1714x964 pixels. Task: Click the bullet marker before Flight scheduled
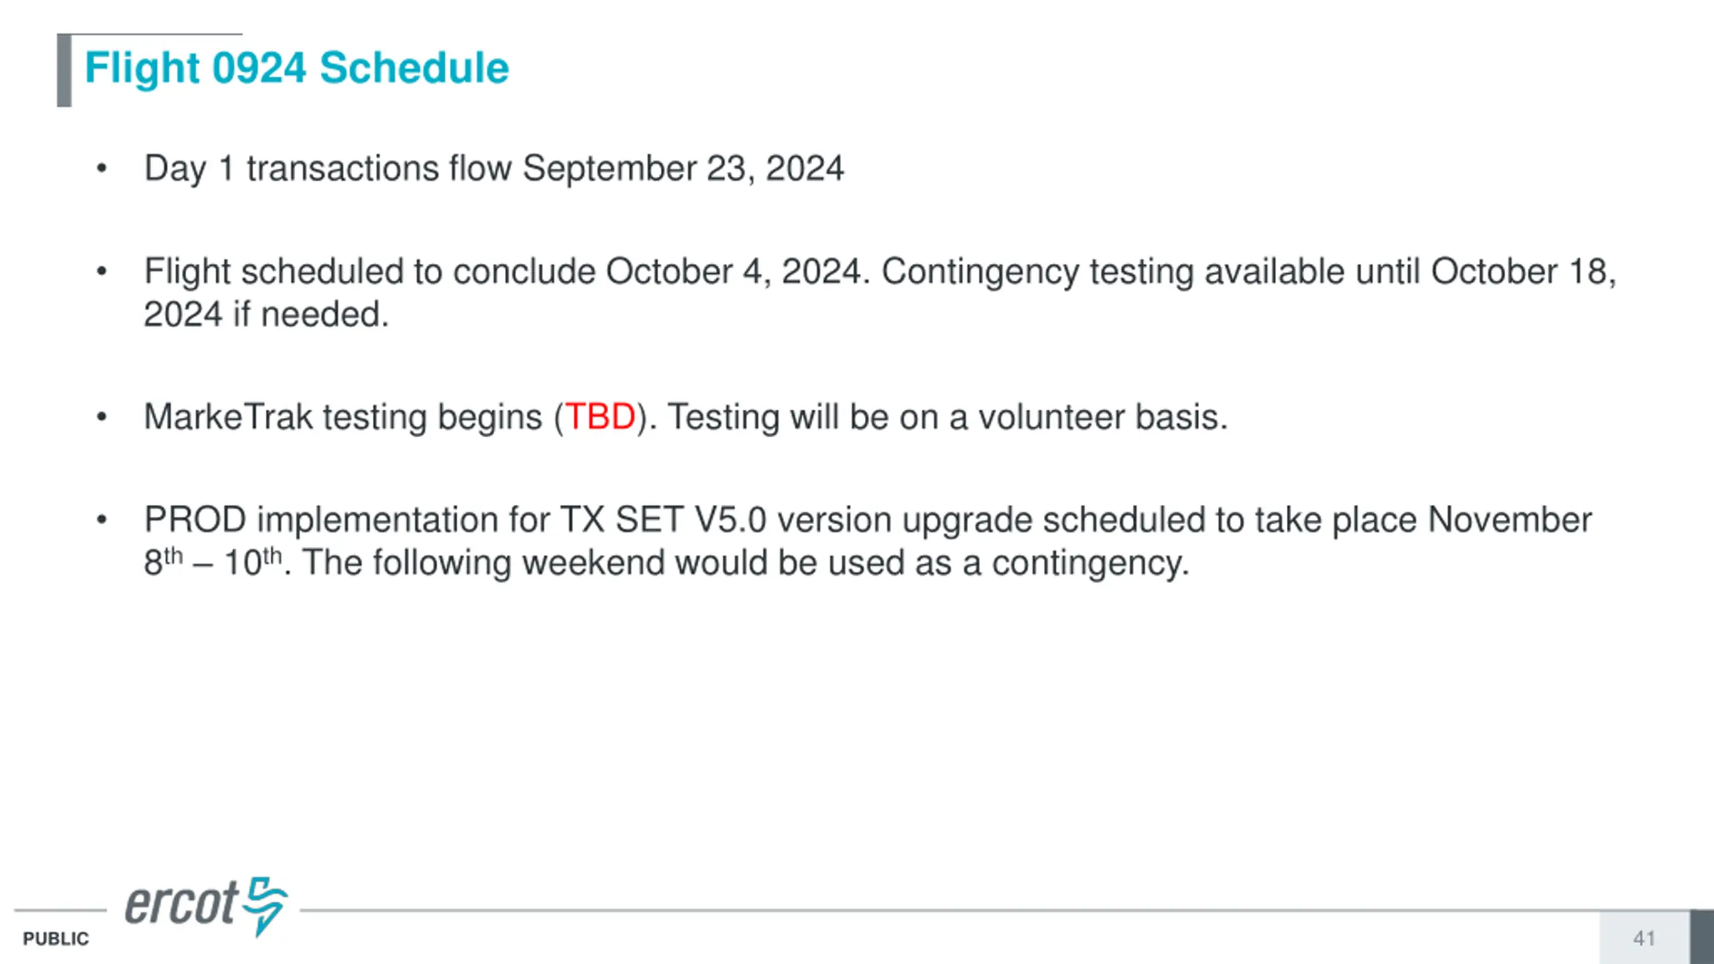pyautogui.click(x=102, y=272)
